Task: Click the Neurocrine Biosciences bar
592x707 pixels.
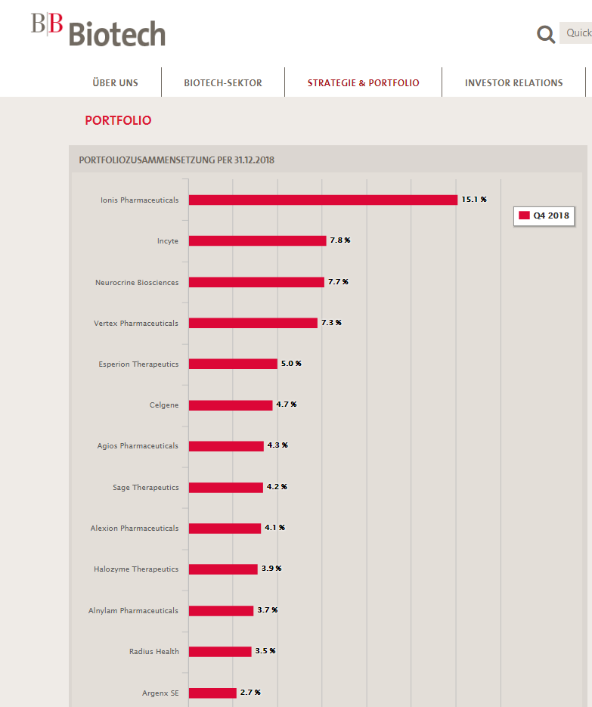Action: point(256,282)
